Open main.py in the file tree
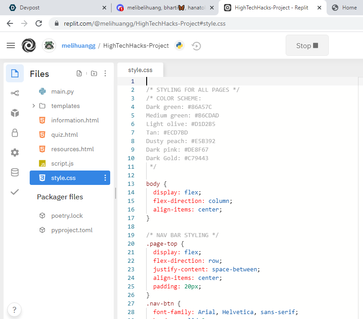The image size is (363, 319). tap(63, 91)
